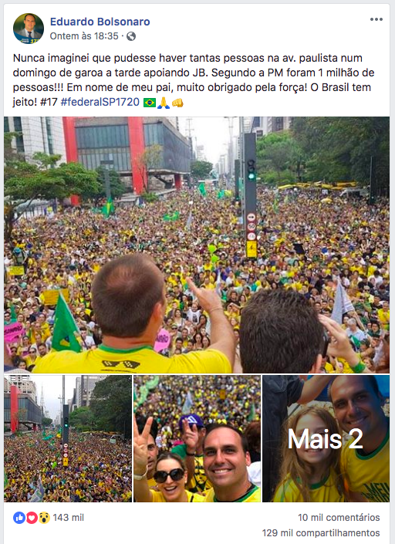Click the post text starting 'Nunca imaginei'
The height and width of the screenshot is (544, 395).
[194, 79]
